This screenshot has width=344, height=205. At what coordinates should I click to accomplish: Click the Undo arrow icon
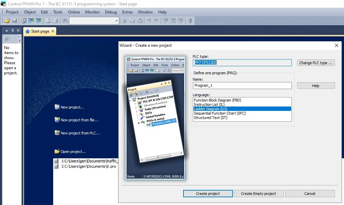coord(149,20)
